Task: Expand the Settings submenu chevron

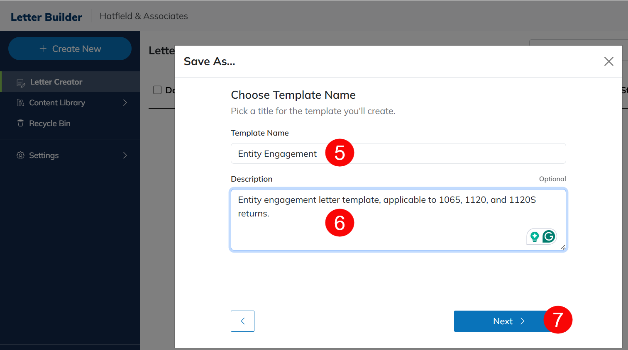Action: coord(125,155)
